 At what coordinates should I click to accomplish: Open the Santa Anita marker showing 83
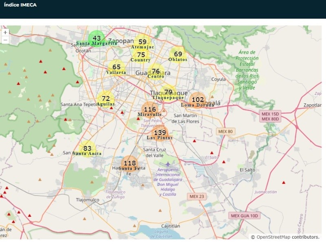tap(87, 148)
